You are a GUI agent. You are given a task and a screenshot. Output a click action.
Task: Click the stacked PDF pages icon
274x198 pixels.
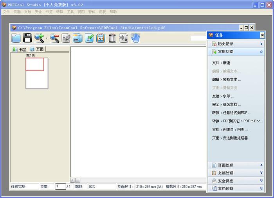(x=78, y=38)
